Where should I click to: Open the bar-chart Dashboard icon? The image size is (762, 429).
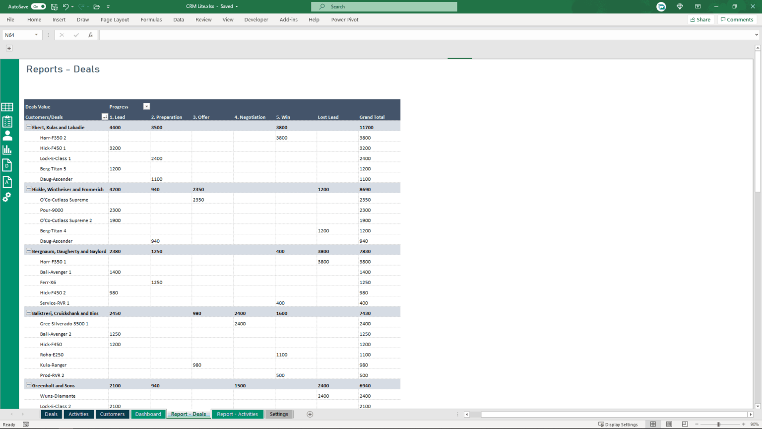point(7,149)
